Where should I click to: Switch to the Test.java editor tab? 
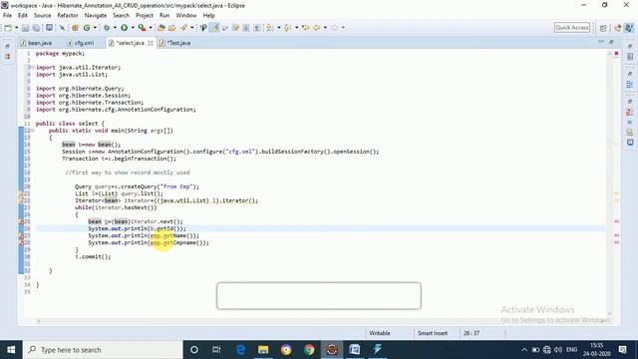coord(175,43)
